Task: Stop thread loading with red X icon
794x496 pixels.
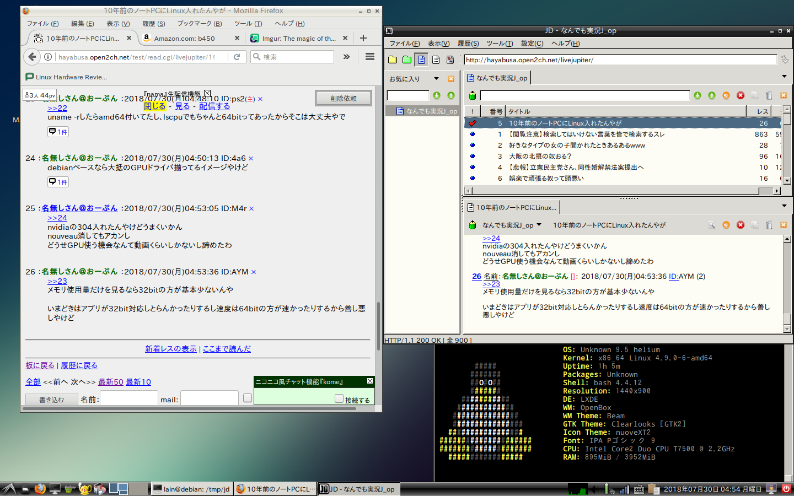Action: pos(741,225)
